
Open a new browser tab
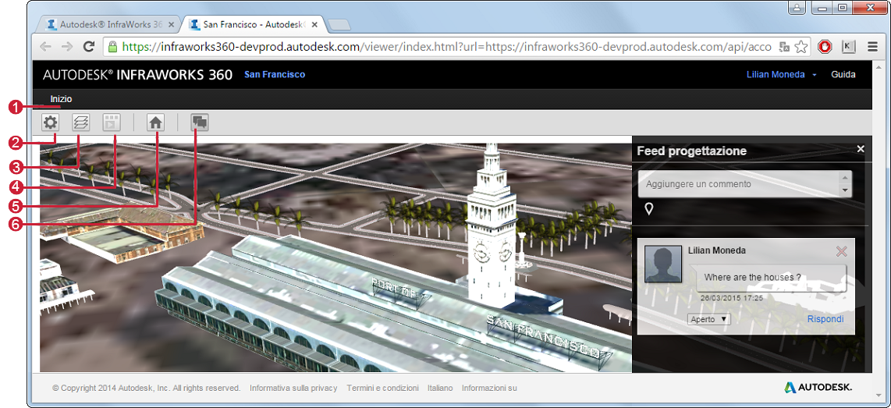tap(340, 25)
